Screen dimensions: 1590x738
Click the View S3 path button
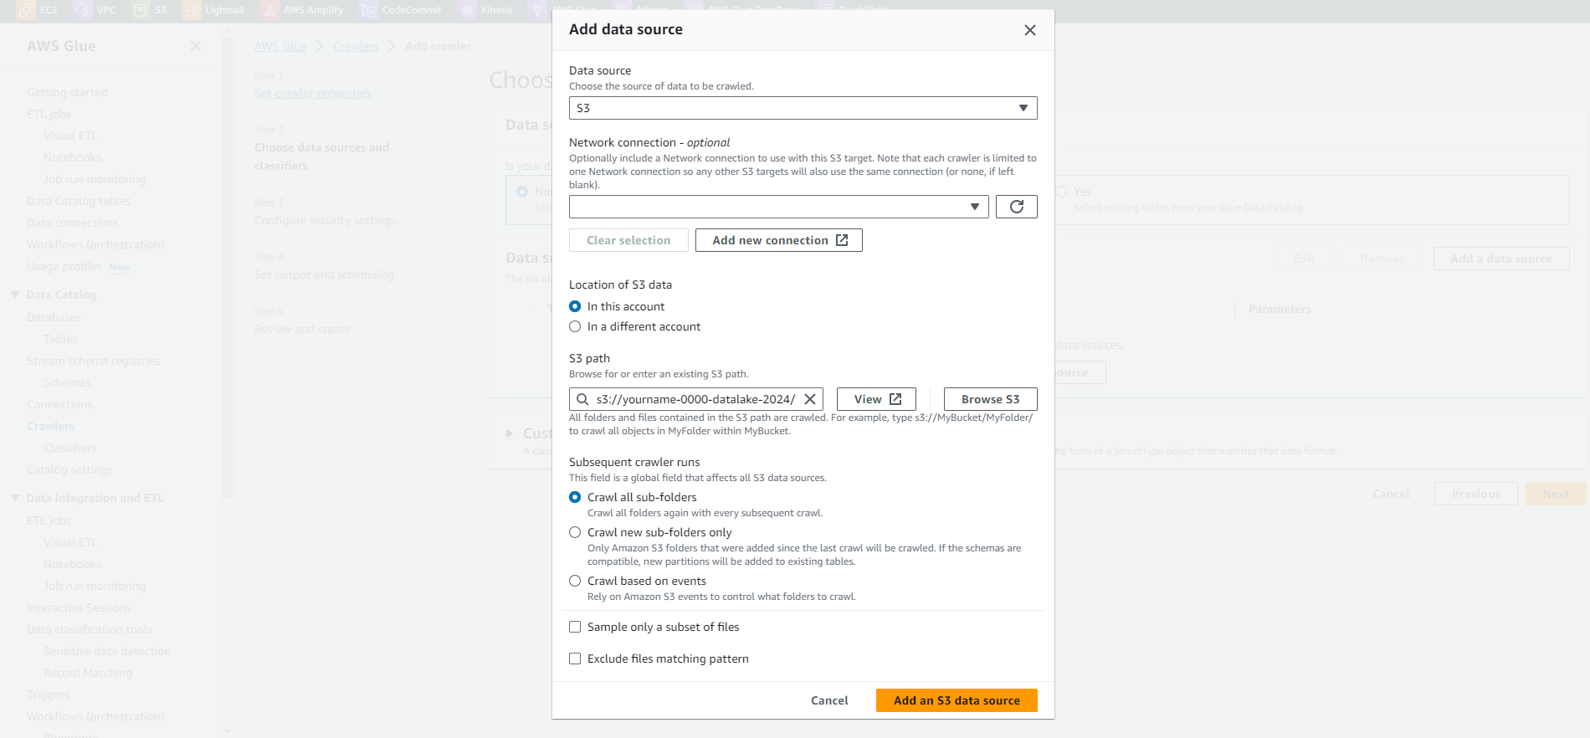[876, 399]
